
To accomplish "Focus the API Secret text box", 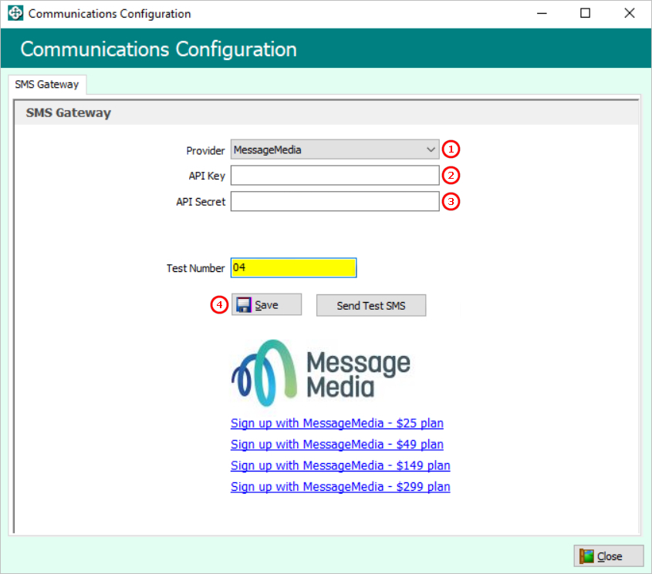I will 335,201.
